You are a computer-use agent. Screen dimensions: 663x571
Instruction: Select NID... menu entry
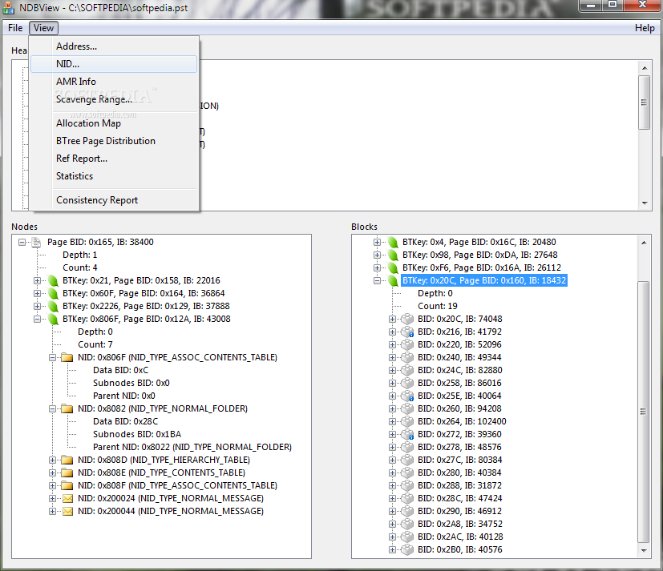tap(114, 64)
